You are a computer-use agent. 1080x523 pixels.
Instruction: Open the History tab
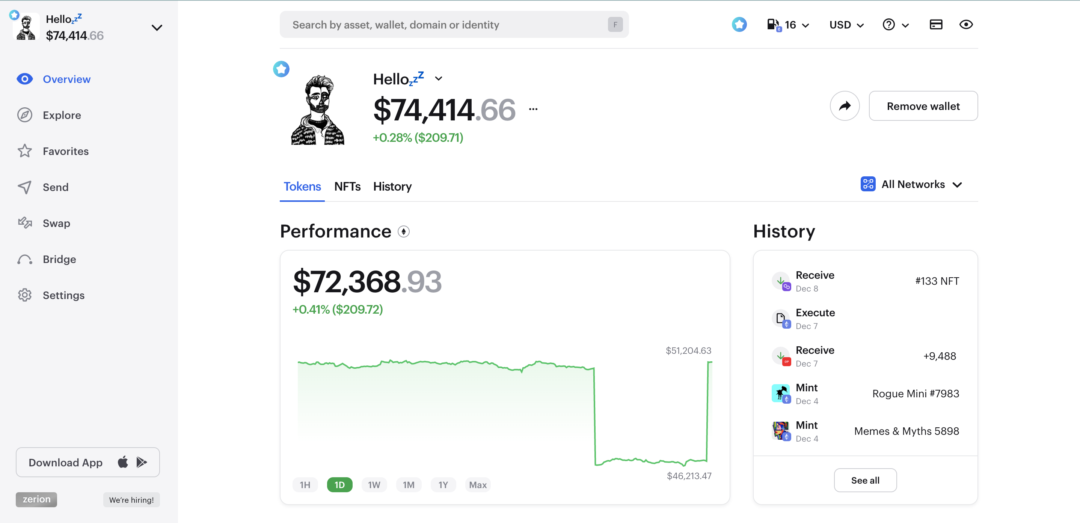(392, 186)
